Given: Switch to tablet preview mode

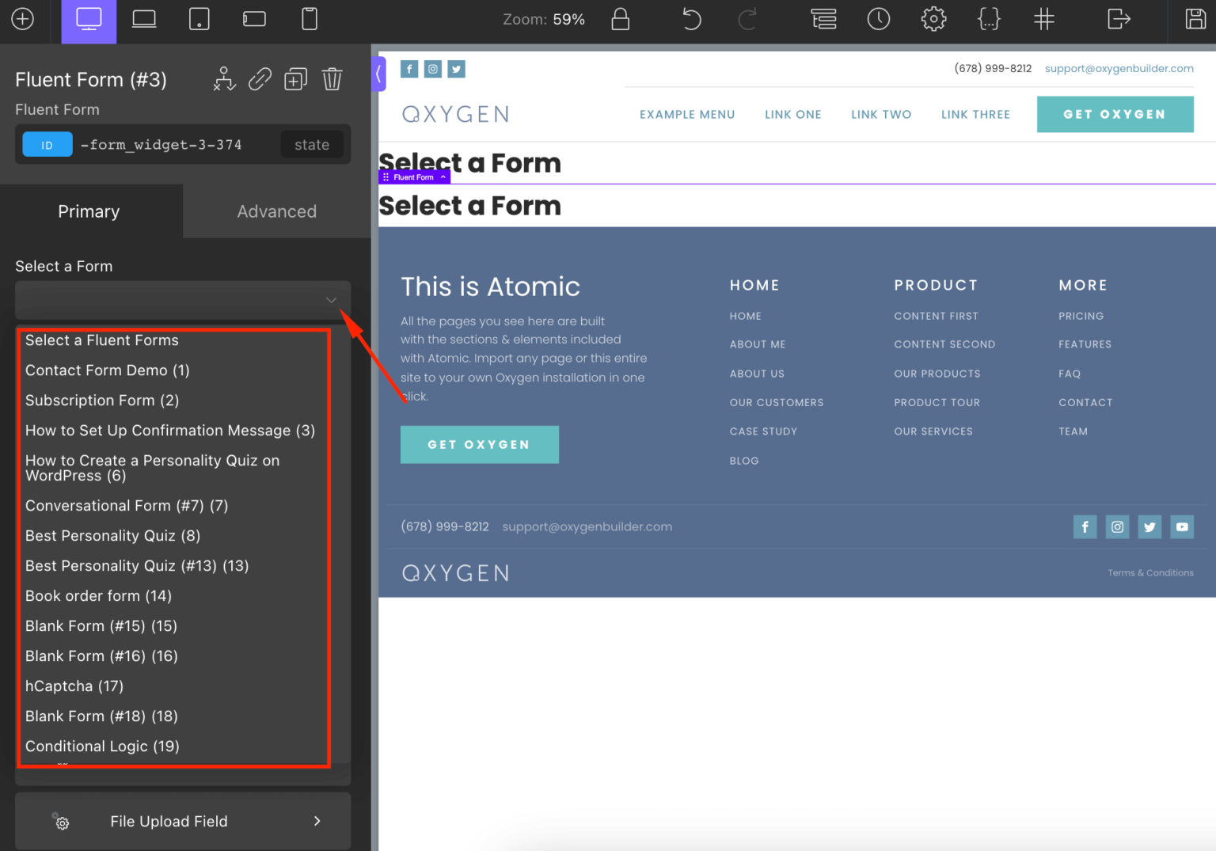Looking at the screenshot, I should point(199,19).
